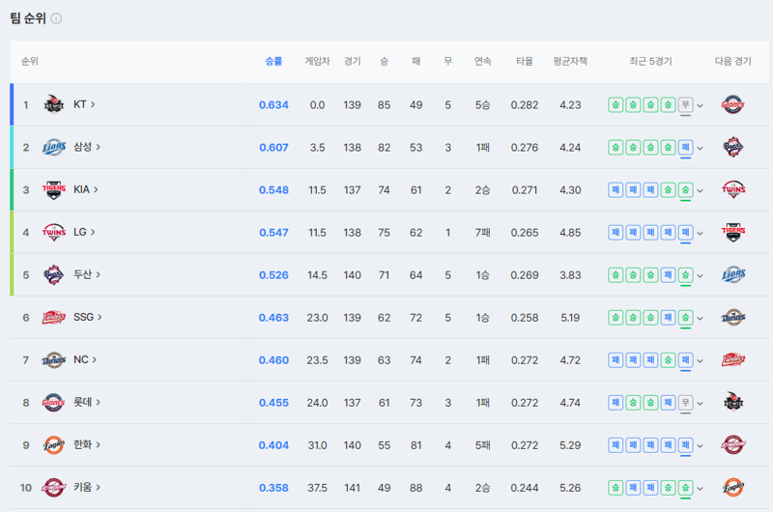Click KIA's next opponent Twins logo
This screenshot has height=512, width=773.
point(733,189)
